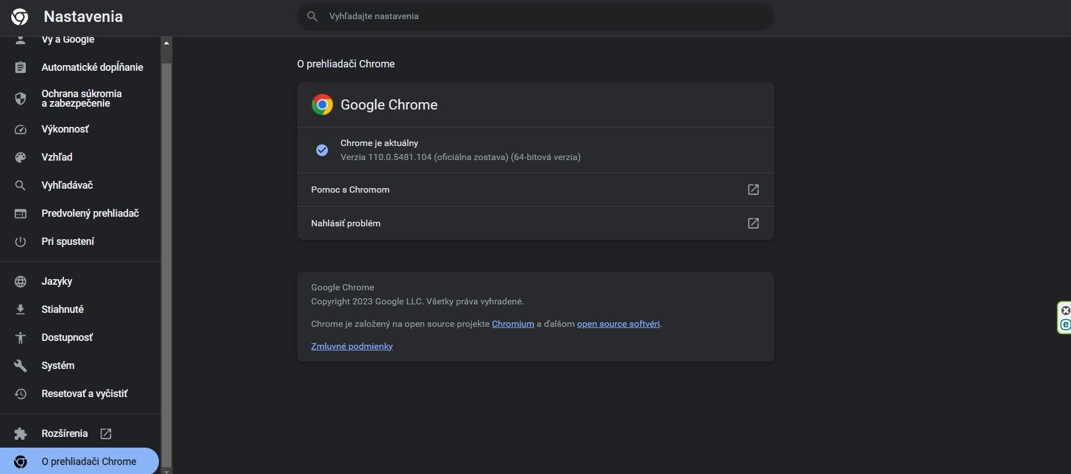The width and height of the screenshot is (1071, 474).
Task: Click the Ochrana súkromia shield icon
Action: (20, 99)
